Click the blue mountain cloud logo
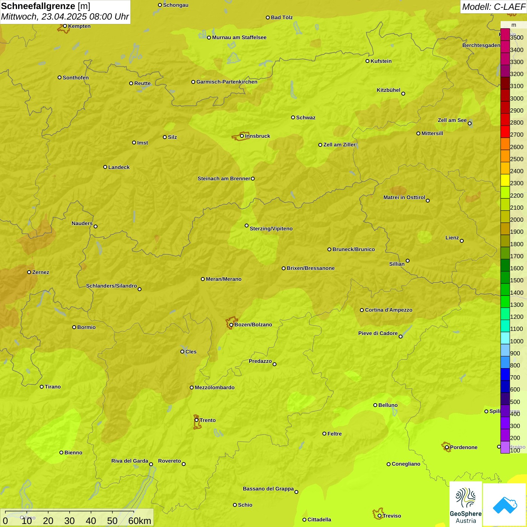The image size is (527, 527). click(x=505, y=505)
